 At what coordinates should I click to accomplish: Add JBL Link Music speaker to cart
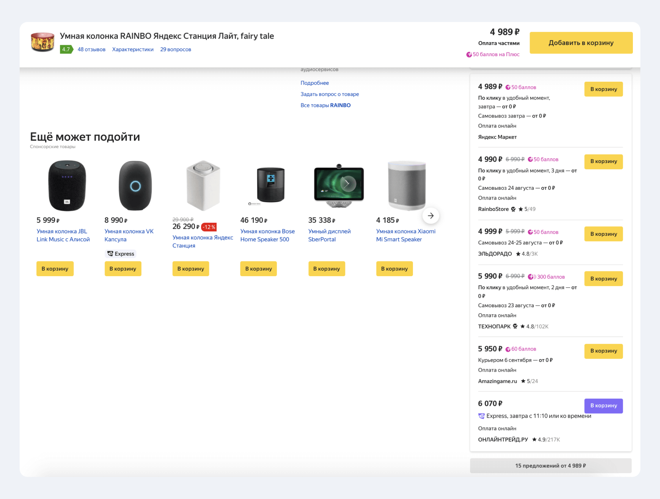point(55,269)
